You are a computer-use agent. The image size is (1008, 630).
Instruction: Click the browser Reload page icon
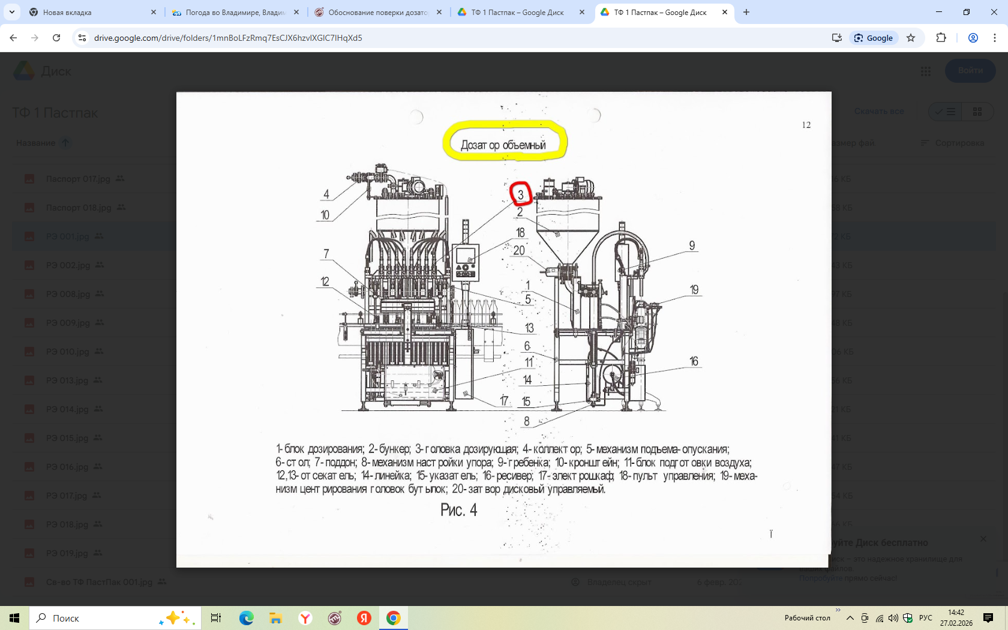point(56,38)
